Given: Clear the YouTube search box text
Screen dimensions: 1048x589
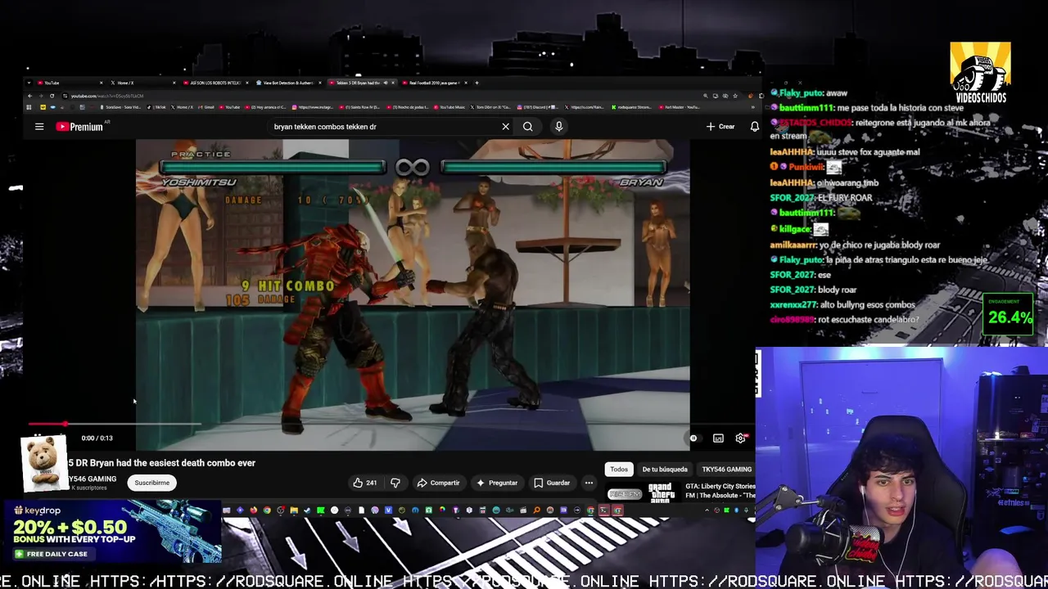Looking at the screenshot, I should point(505,127).
